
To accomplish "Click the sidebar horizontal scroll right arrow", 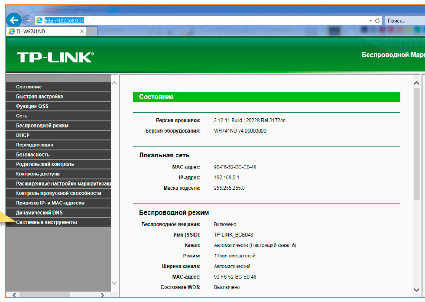I will (x=102, y=296).
